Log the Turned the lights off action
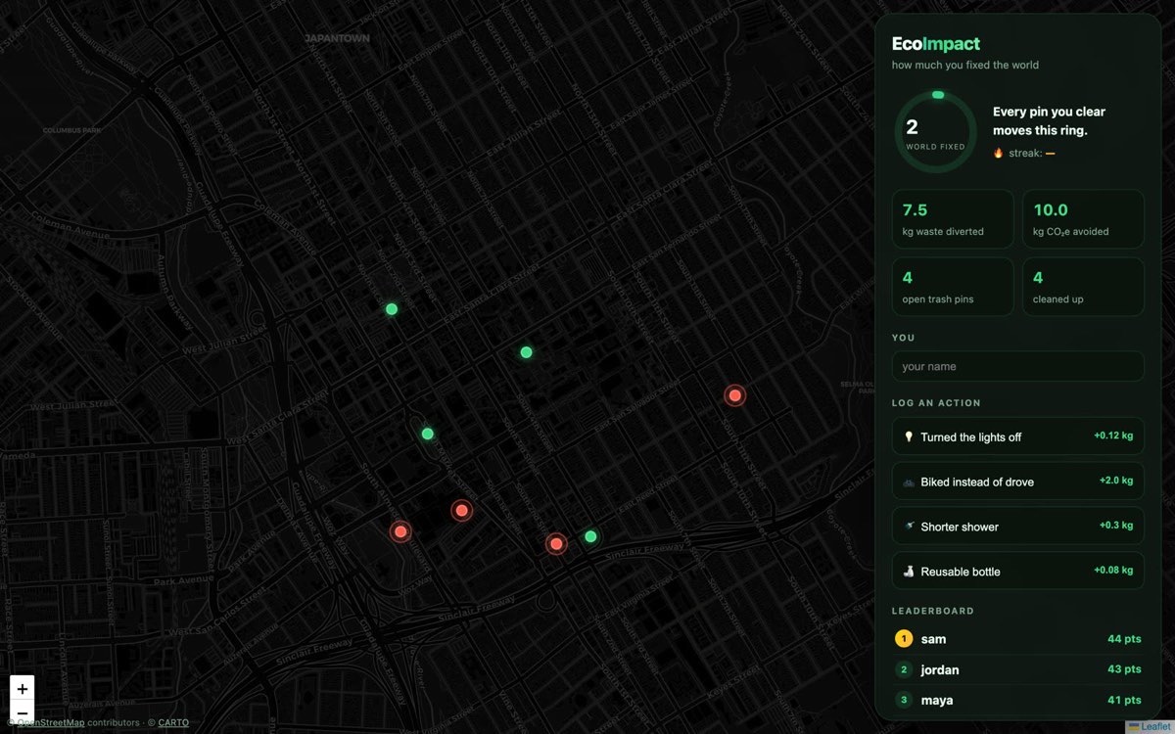Viewport: 1175px width, 734px height. 1017,436
